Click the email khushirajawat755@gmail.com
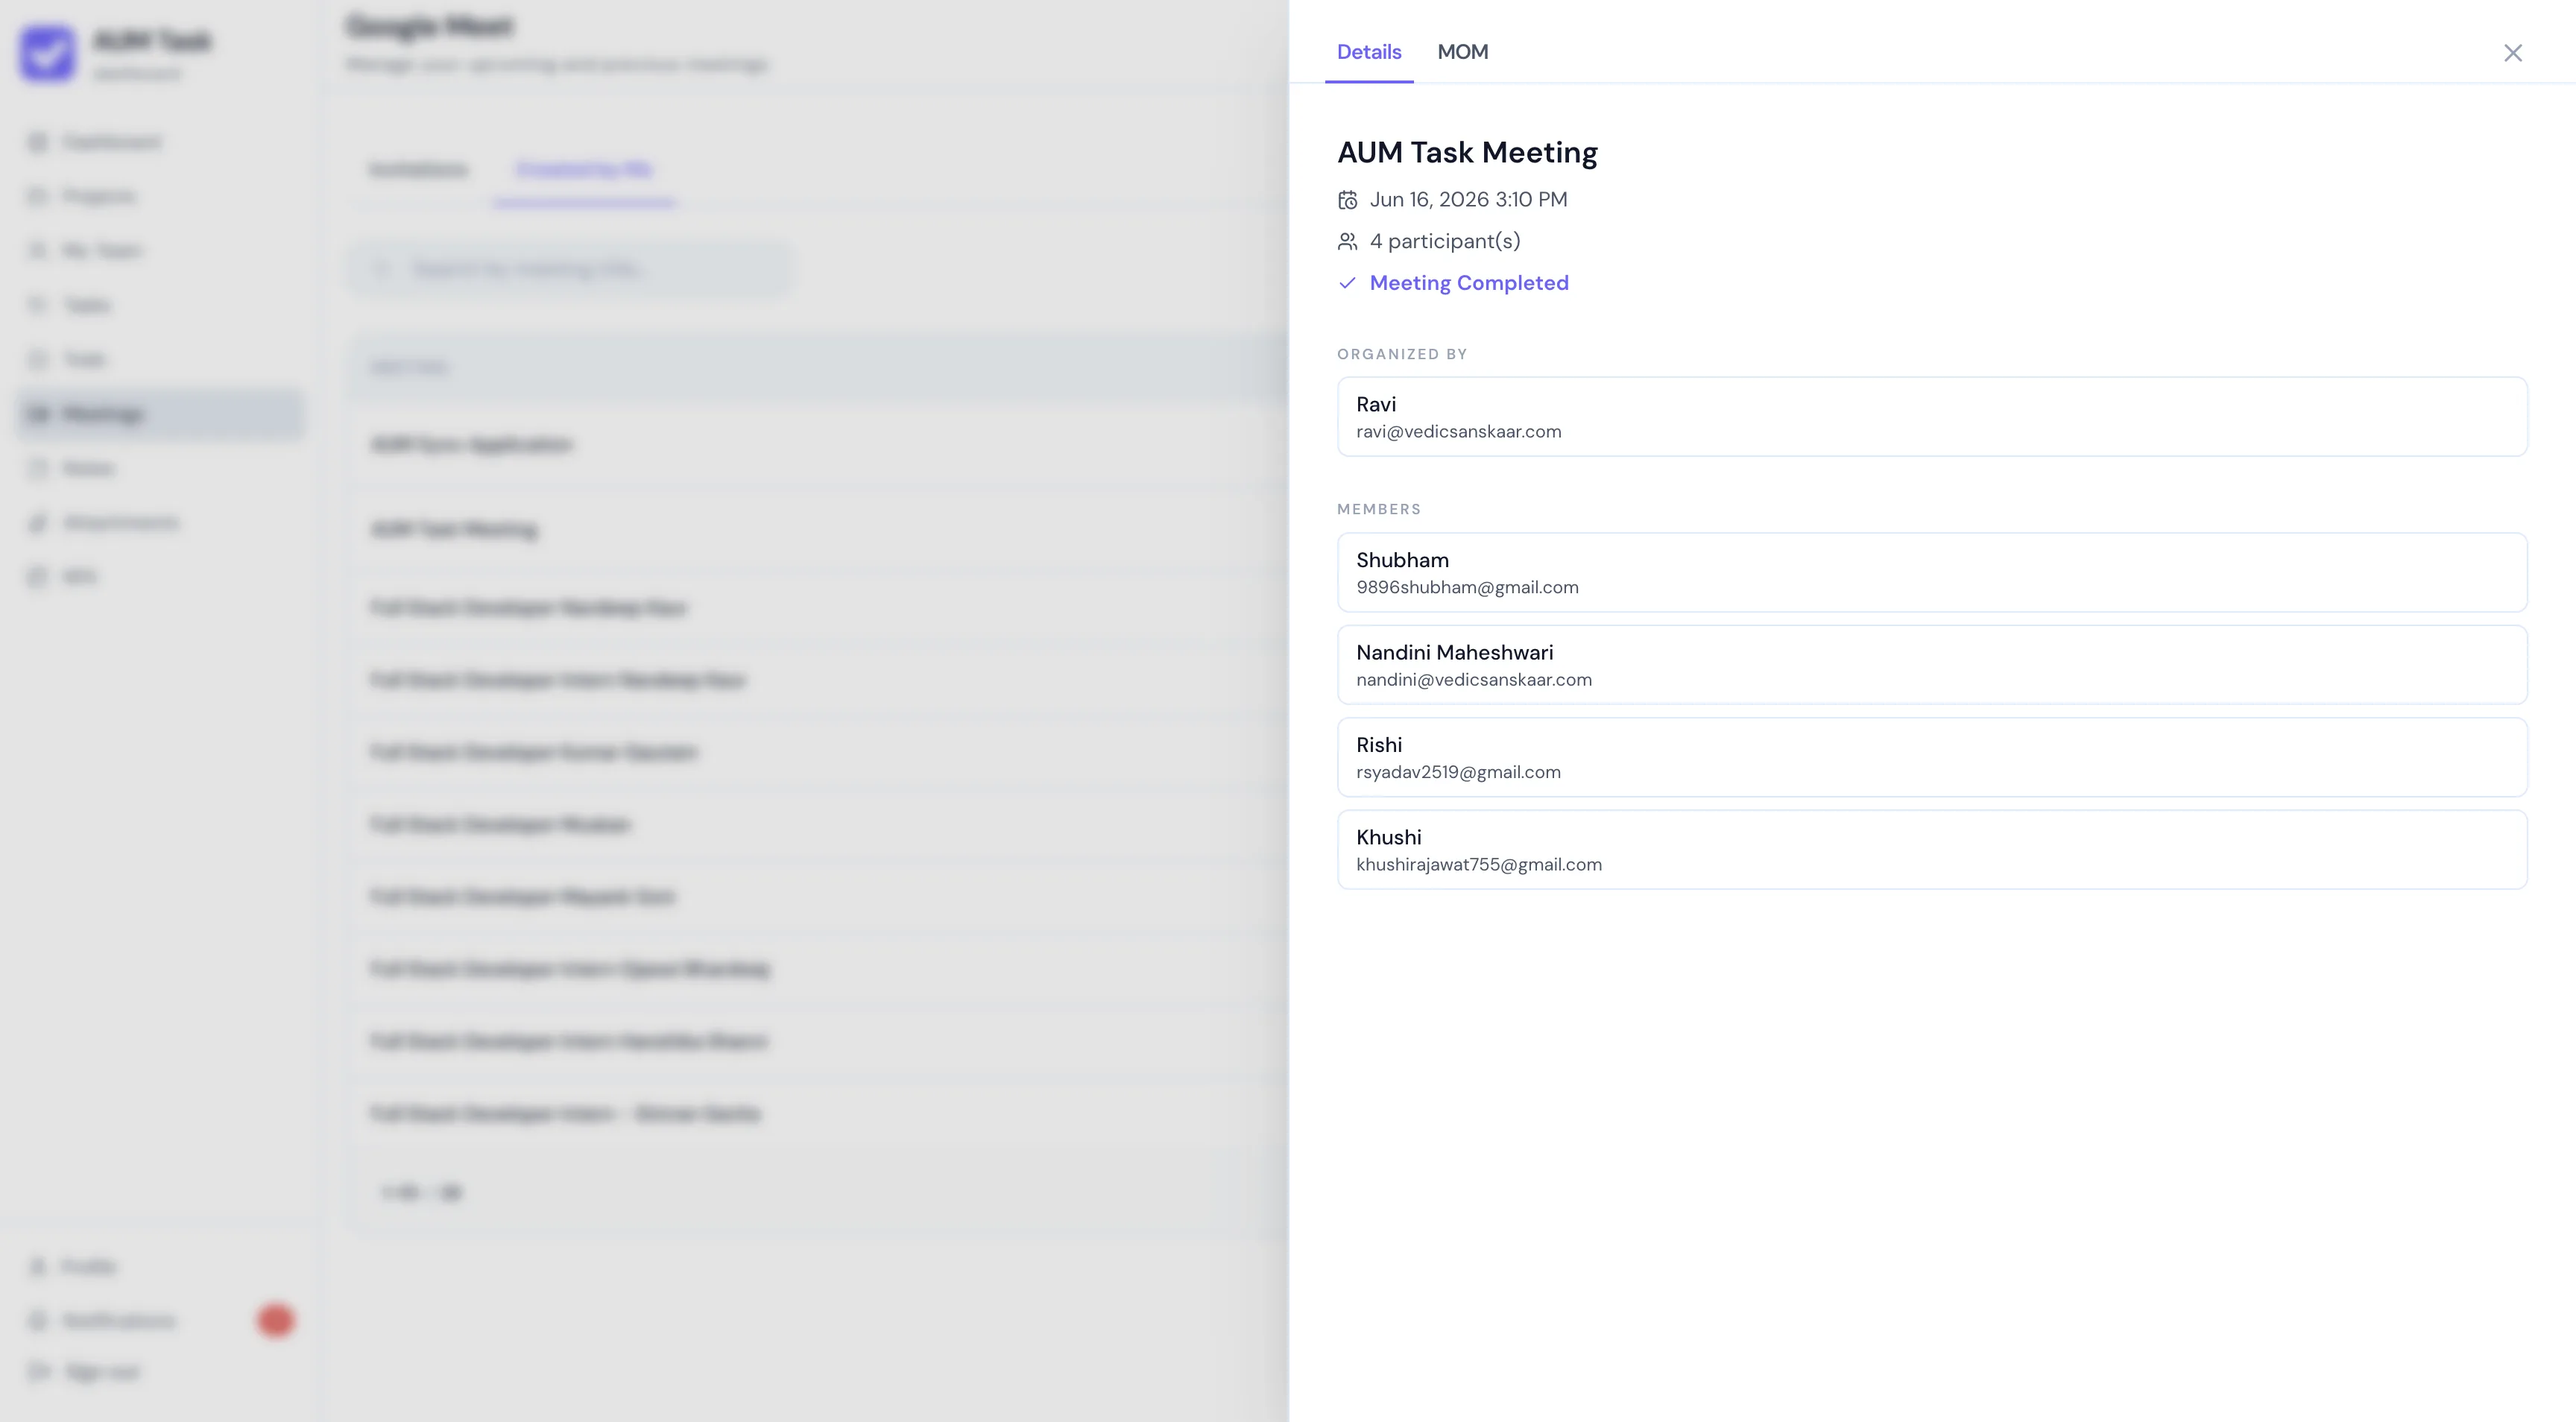The image size is (2576, 1422). click(x=1478, y=865)
